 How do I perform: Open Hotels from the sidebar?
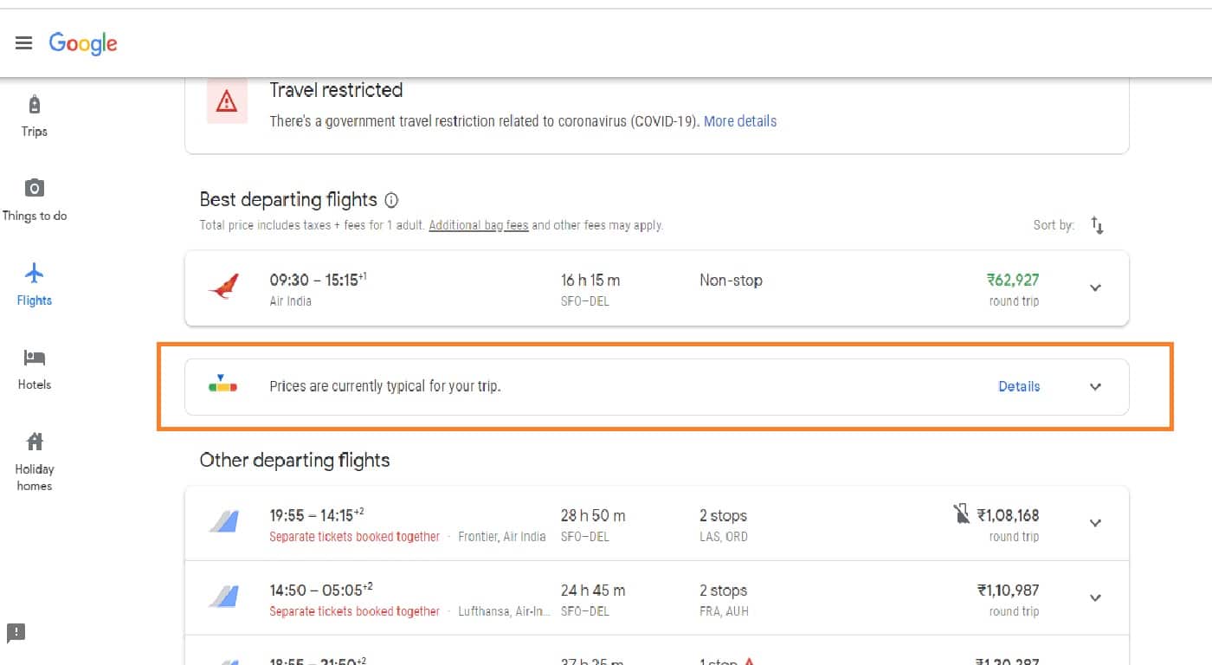[35, 370]
